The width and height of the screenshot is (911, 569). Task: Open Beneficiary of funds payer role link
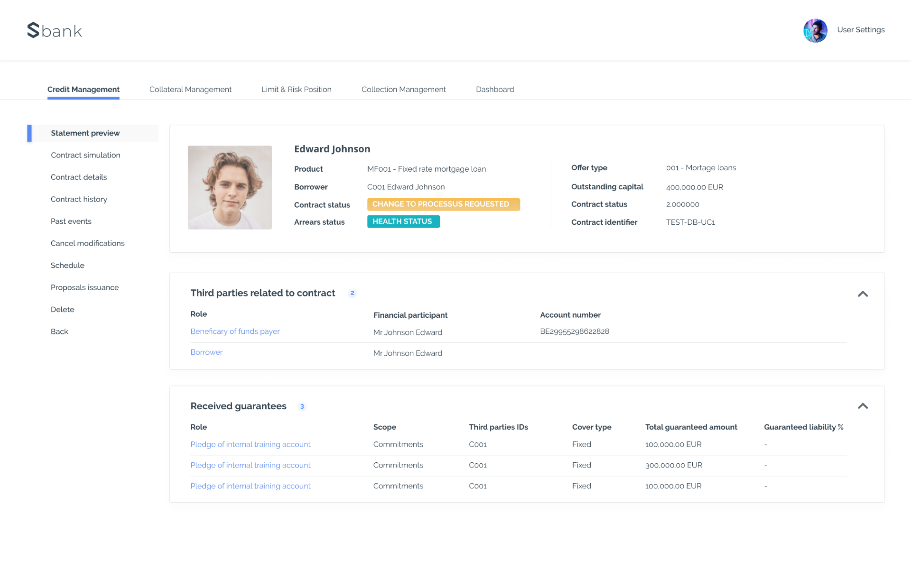coord(235,331)
